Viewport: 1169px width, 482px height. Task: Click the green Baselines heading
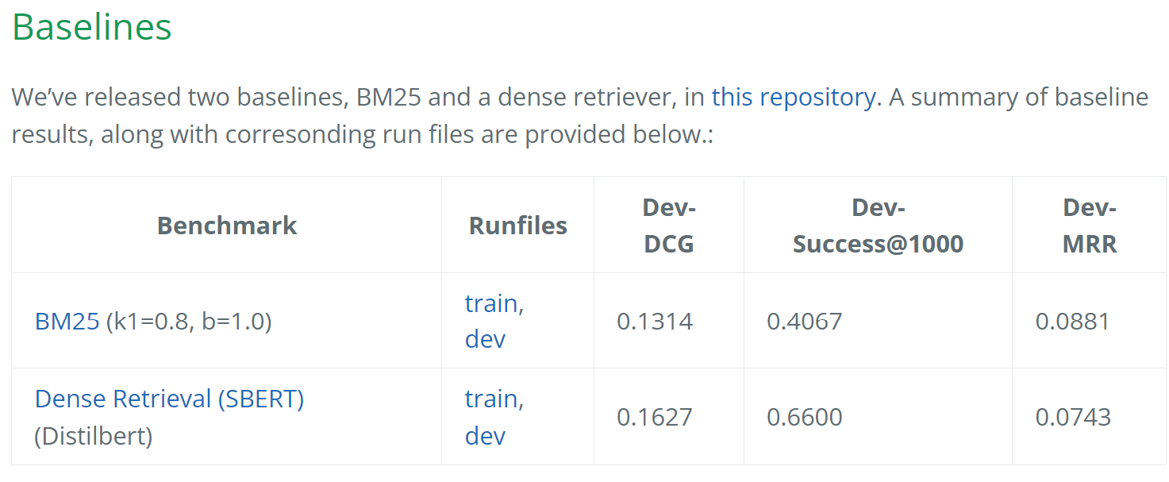(x=91, y=28)
